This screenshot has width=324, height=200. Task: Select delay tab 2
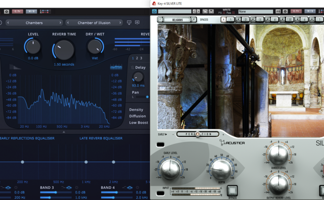137,58
